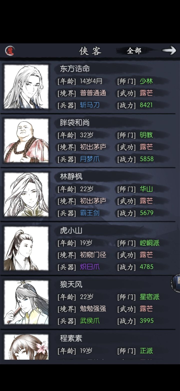Screen dimensions: 180x391
Task: Click the purple 炽日爪 weapon
Action: point(90,267)
